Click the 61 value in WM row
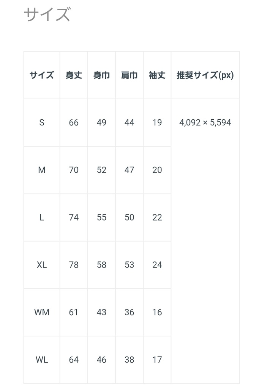 pyautogui.click(x=74, y=312)
